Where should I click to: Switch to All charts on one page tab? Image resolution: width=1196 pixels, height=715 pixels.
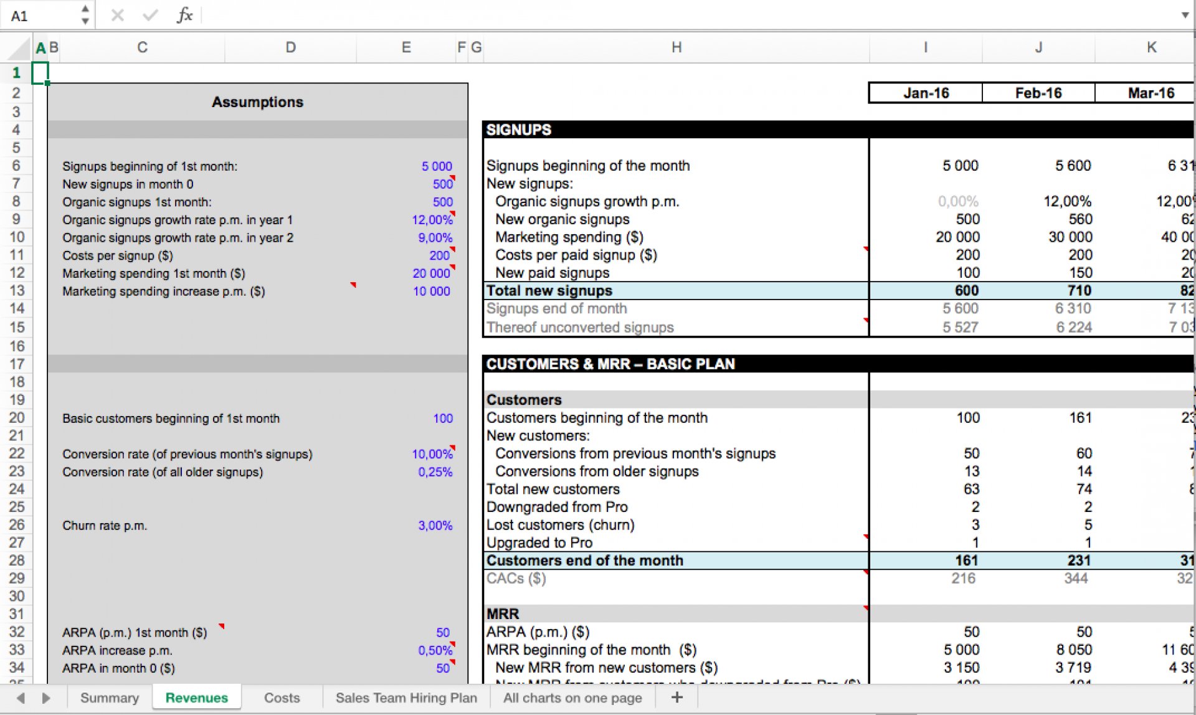[572, 698]
